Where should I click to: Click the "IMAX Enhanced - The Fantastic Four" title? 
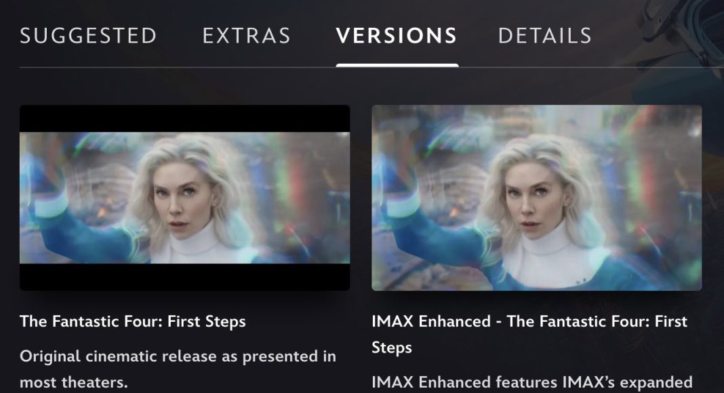pyautogui.click(x=529, y=334)
